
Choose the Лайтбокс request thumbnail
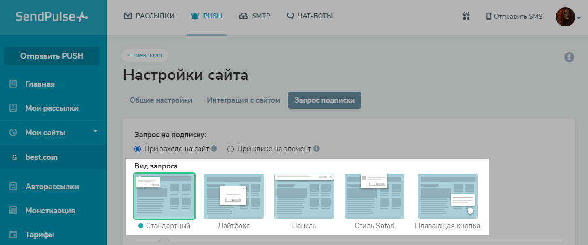pyautogui.click(x=234, y=196)
